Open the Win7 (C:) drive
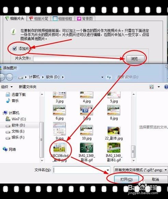 (x=16, y=119)
